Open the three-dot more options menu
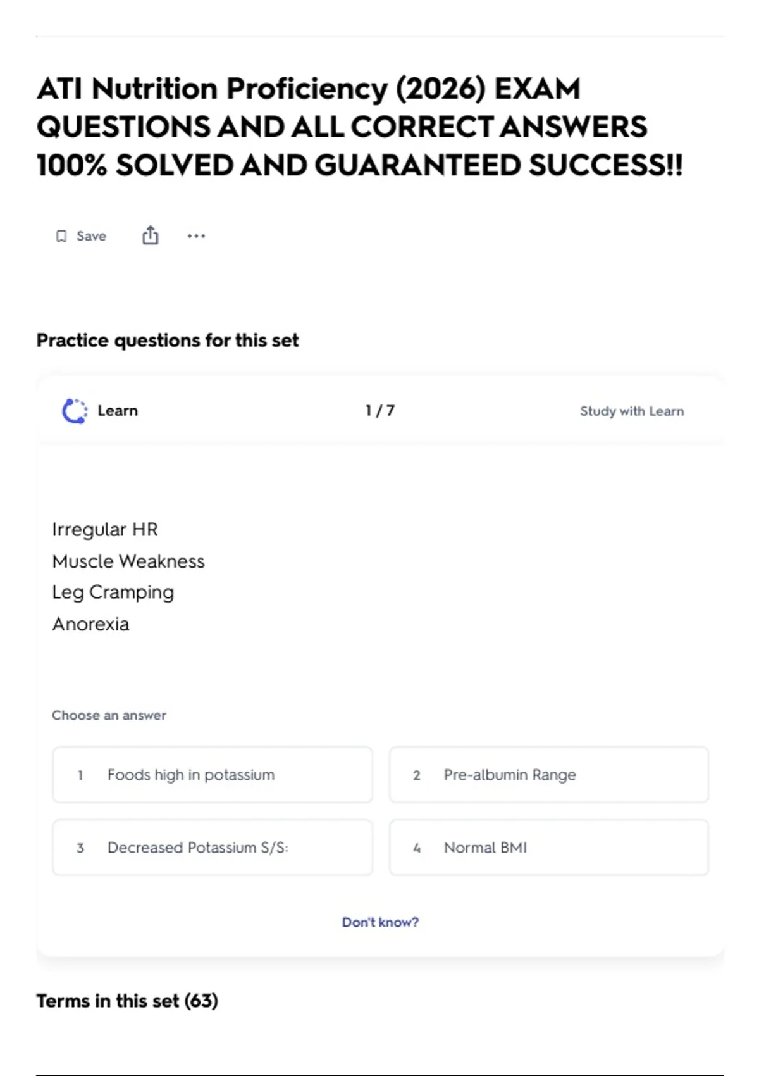 (x=196, y=236)
